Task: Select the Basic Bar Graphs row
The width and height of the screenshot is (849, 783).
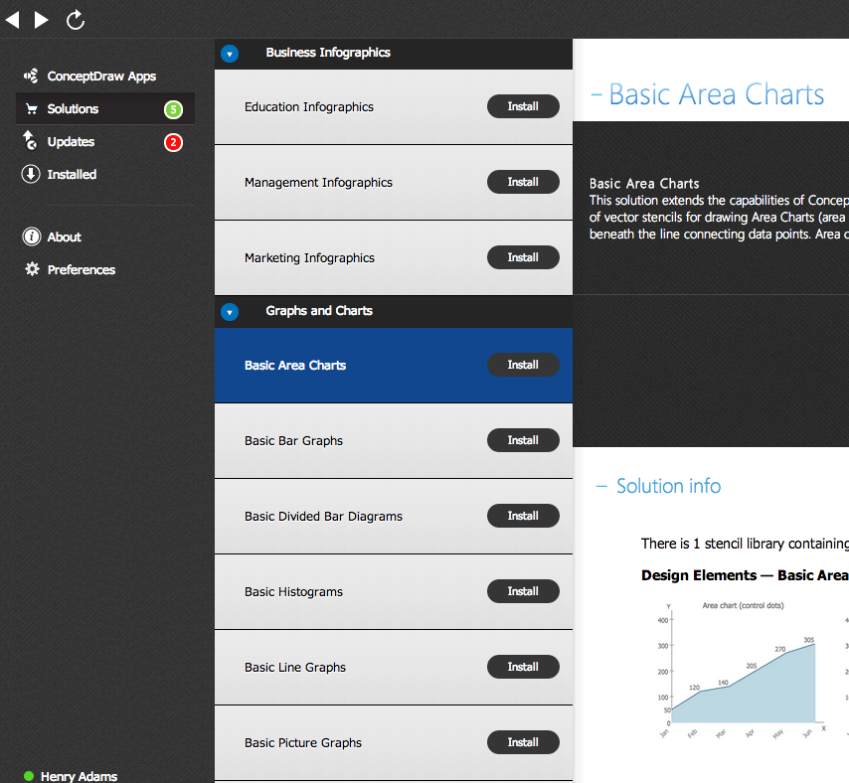Action: 394,440
